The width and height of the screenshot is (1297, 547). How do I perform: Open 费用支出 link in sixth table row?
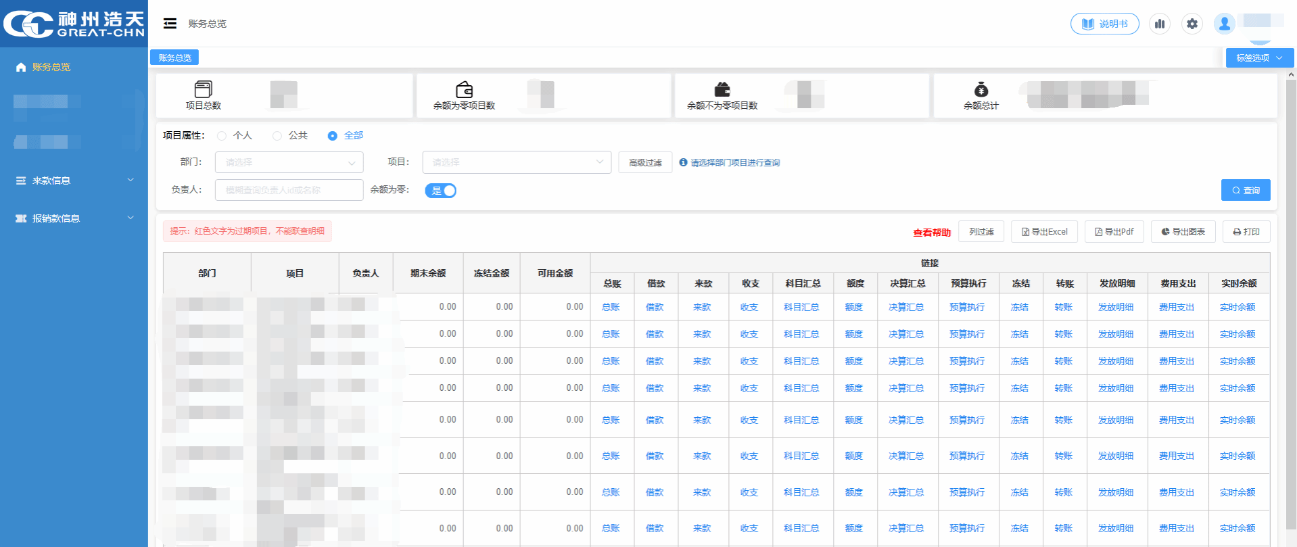tap(1177, 456)
